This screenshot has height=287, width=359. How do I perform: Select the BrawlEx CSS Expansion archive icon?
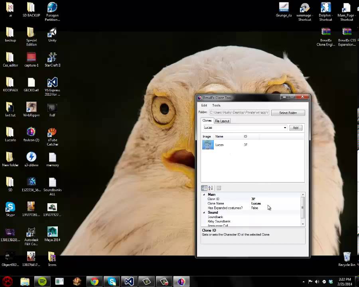point(347,37)
